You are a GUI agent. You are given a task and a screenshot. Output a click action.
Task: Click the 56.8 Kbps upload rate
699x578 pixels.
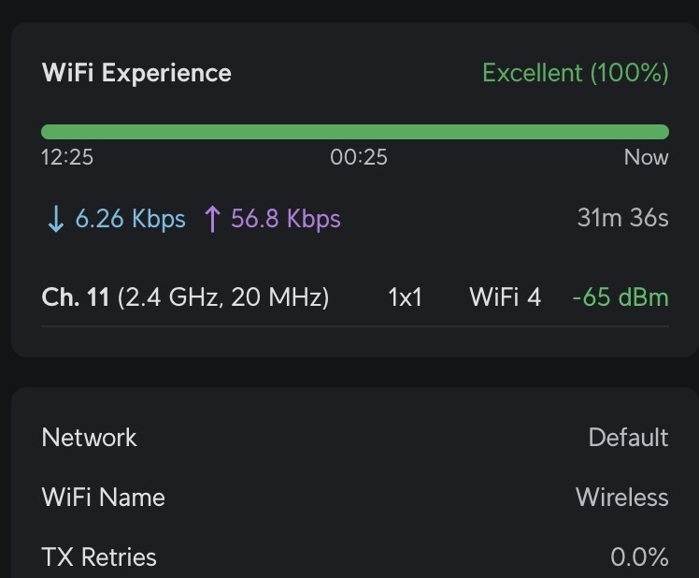click(x=286, y=219)
